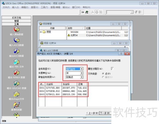This screenshot has width=159, height=124.
Task: Open the 工具(T) menu
Action: click(x=45, y=7)
